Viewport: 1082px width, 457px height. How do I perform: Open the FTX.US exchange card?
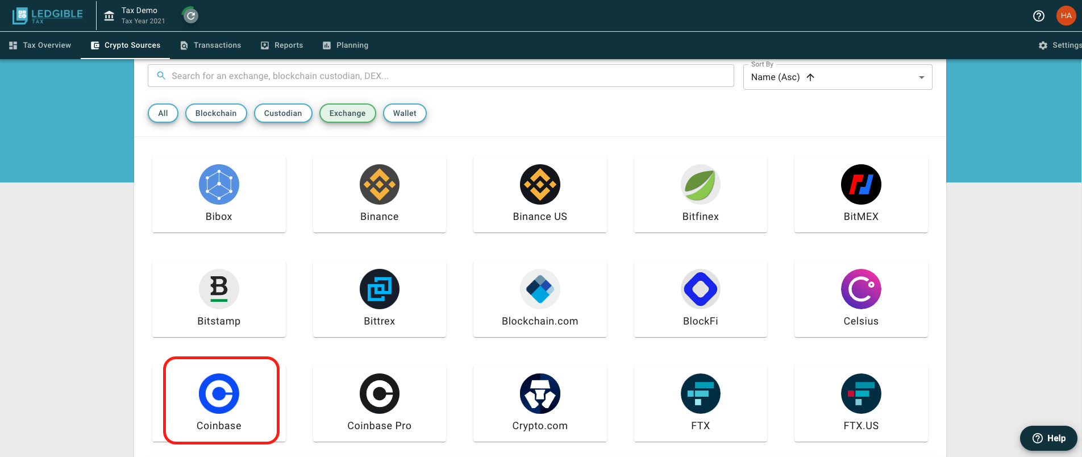[x=861, y=403]
